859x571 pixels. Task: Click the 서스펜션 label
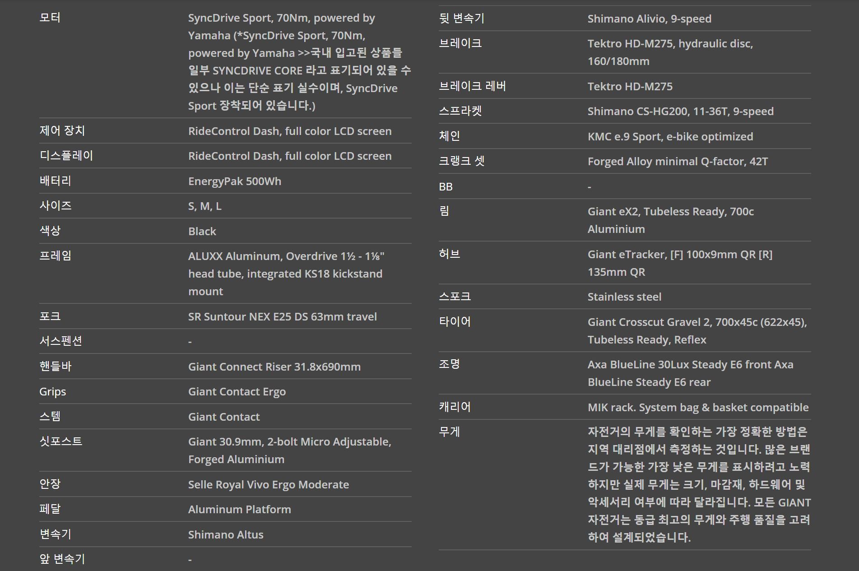pyautogui.click(x=60, y=341)
